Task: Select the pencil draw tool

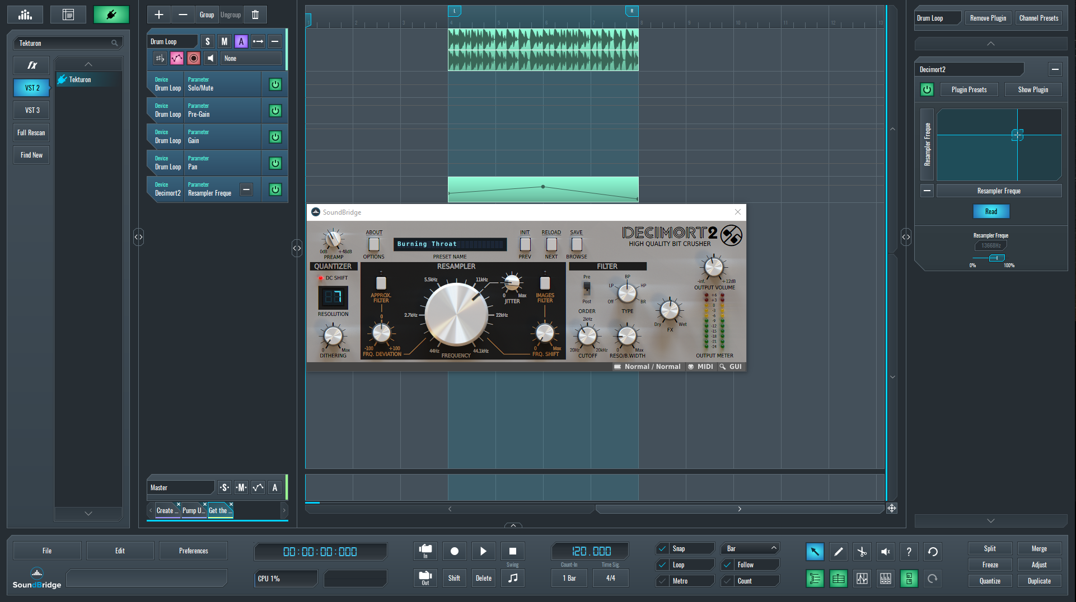Action: pyautogui.click(x=838, y=552)
